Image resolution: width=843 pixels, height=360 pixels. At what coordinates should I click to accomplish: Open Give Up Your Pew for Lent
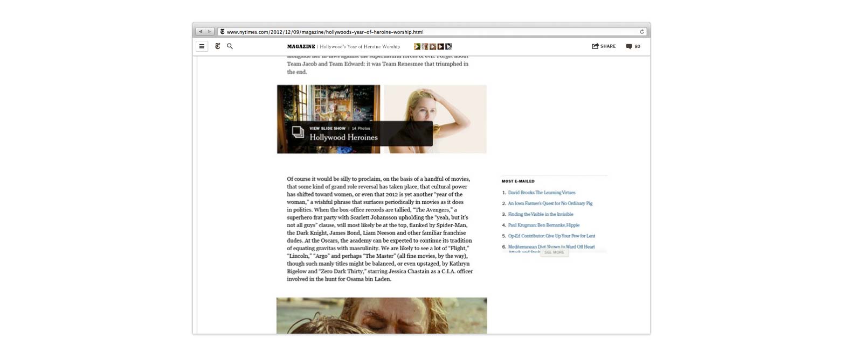(x=551, y=236)
